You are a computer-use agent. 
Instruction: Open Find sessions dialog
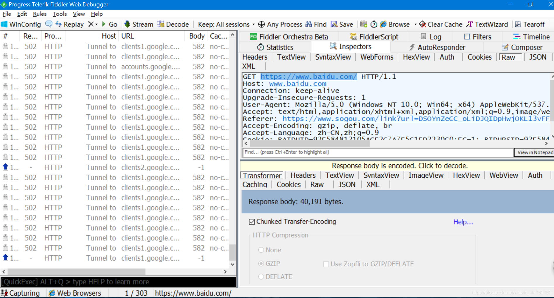[316, 25]
